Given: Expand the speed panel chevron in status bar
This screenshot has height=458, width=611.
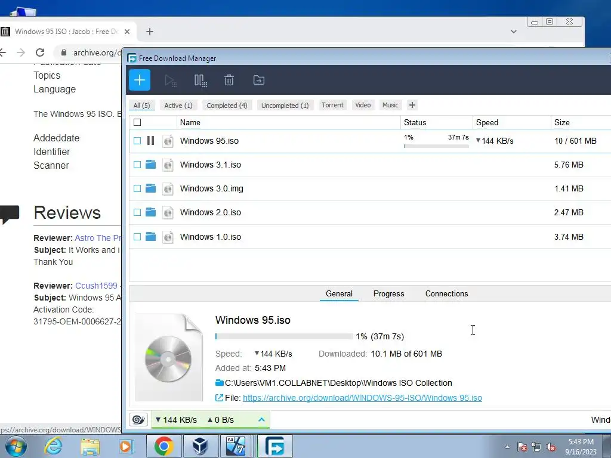Looking at the screenshot, I should pos(261,420).
